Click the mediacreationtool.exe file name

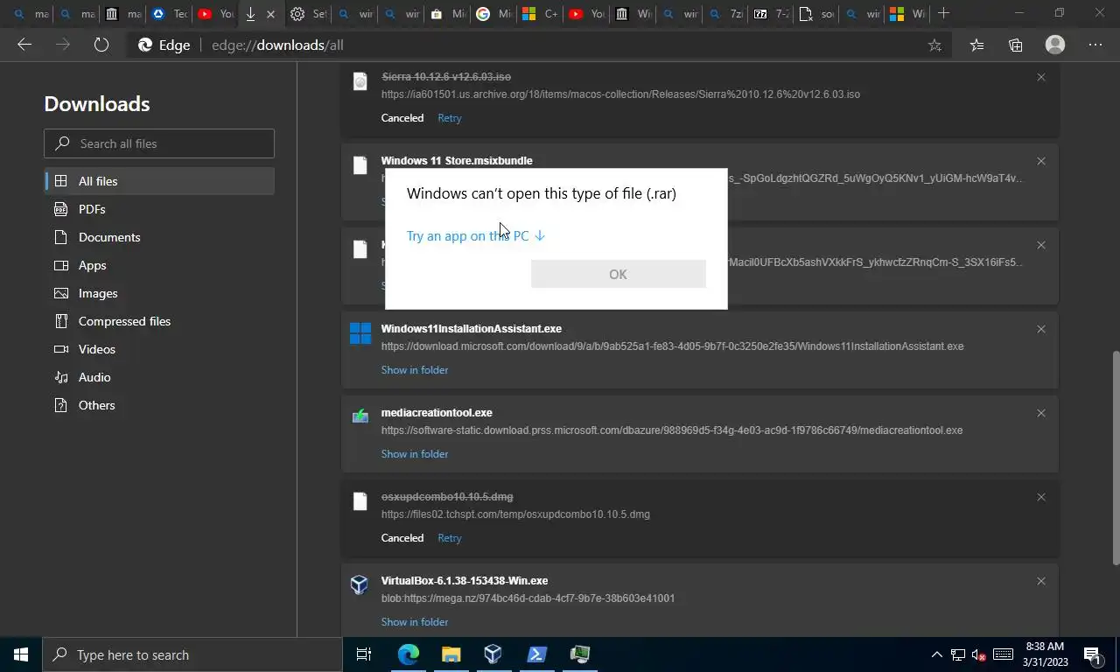[437, 413]
